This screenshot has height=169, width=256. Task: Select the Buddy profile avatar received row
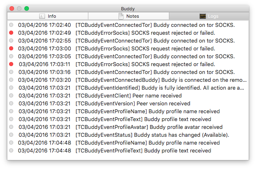[x=128, y=127]
